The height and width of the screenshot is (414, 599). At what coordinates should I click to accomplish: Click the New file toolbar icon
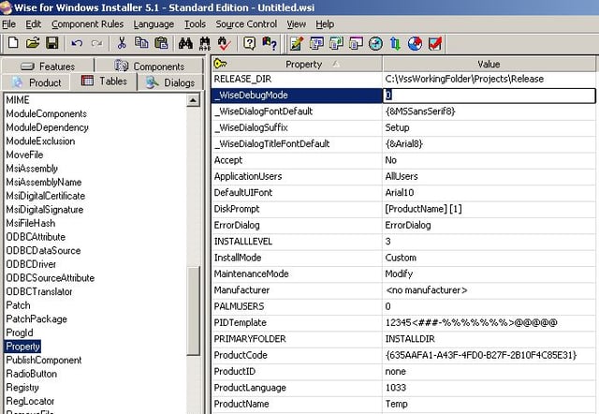[13, 42]
